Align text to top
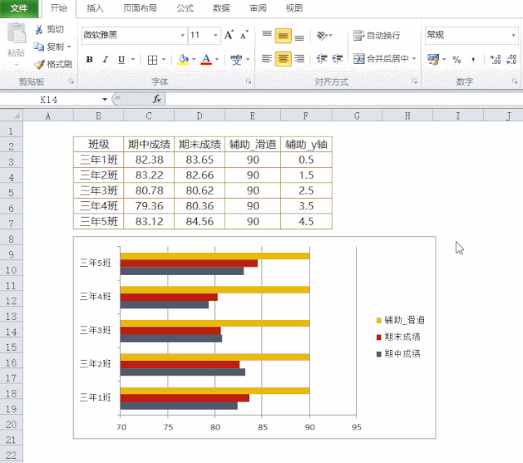 pos(267,35)
